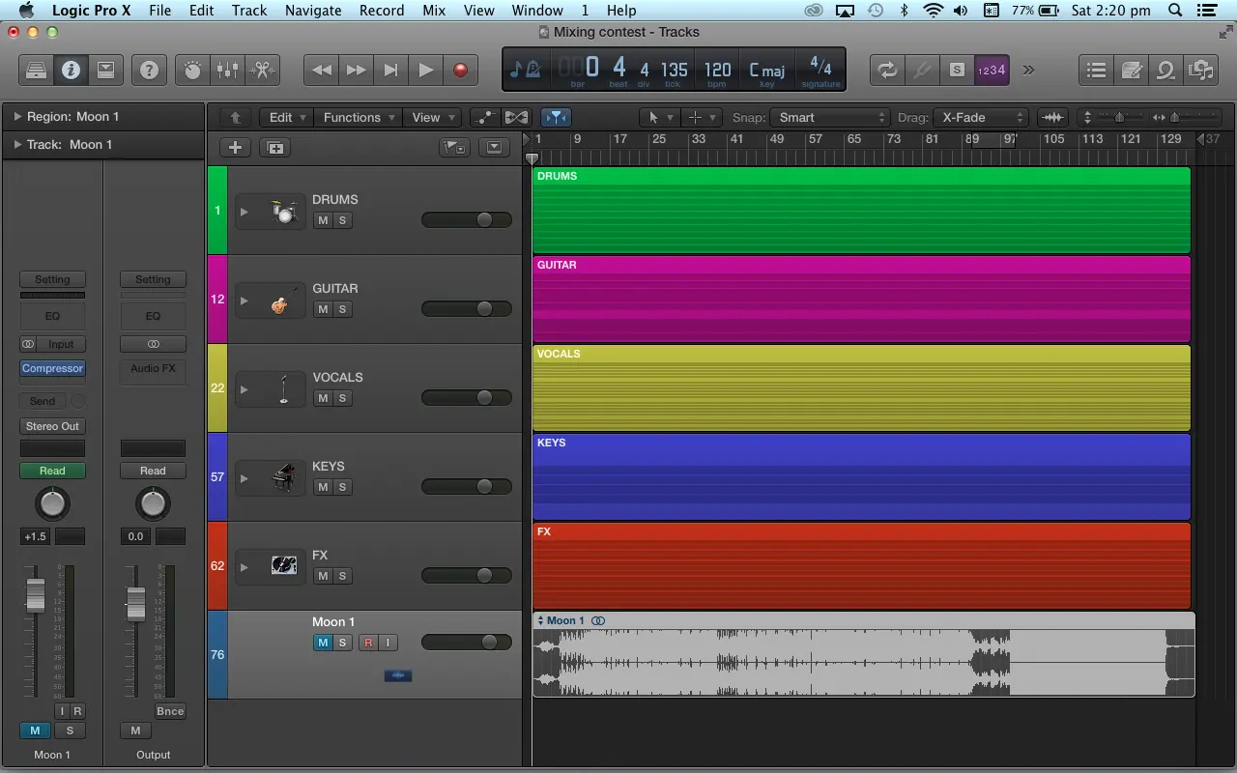Open the Library panel icon

pos(36,70)
